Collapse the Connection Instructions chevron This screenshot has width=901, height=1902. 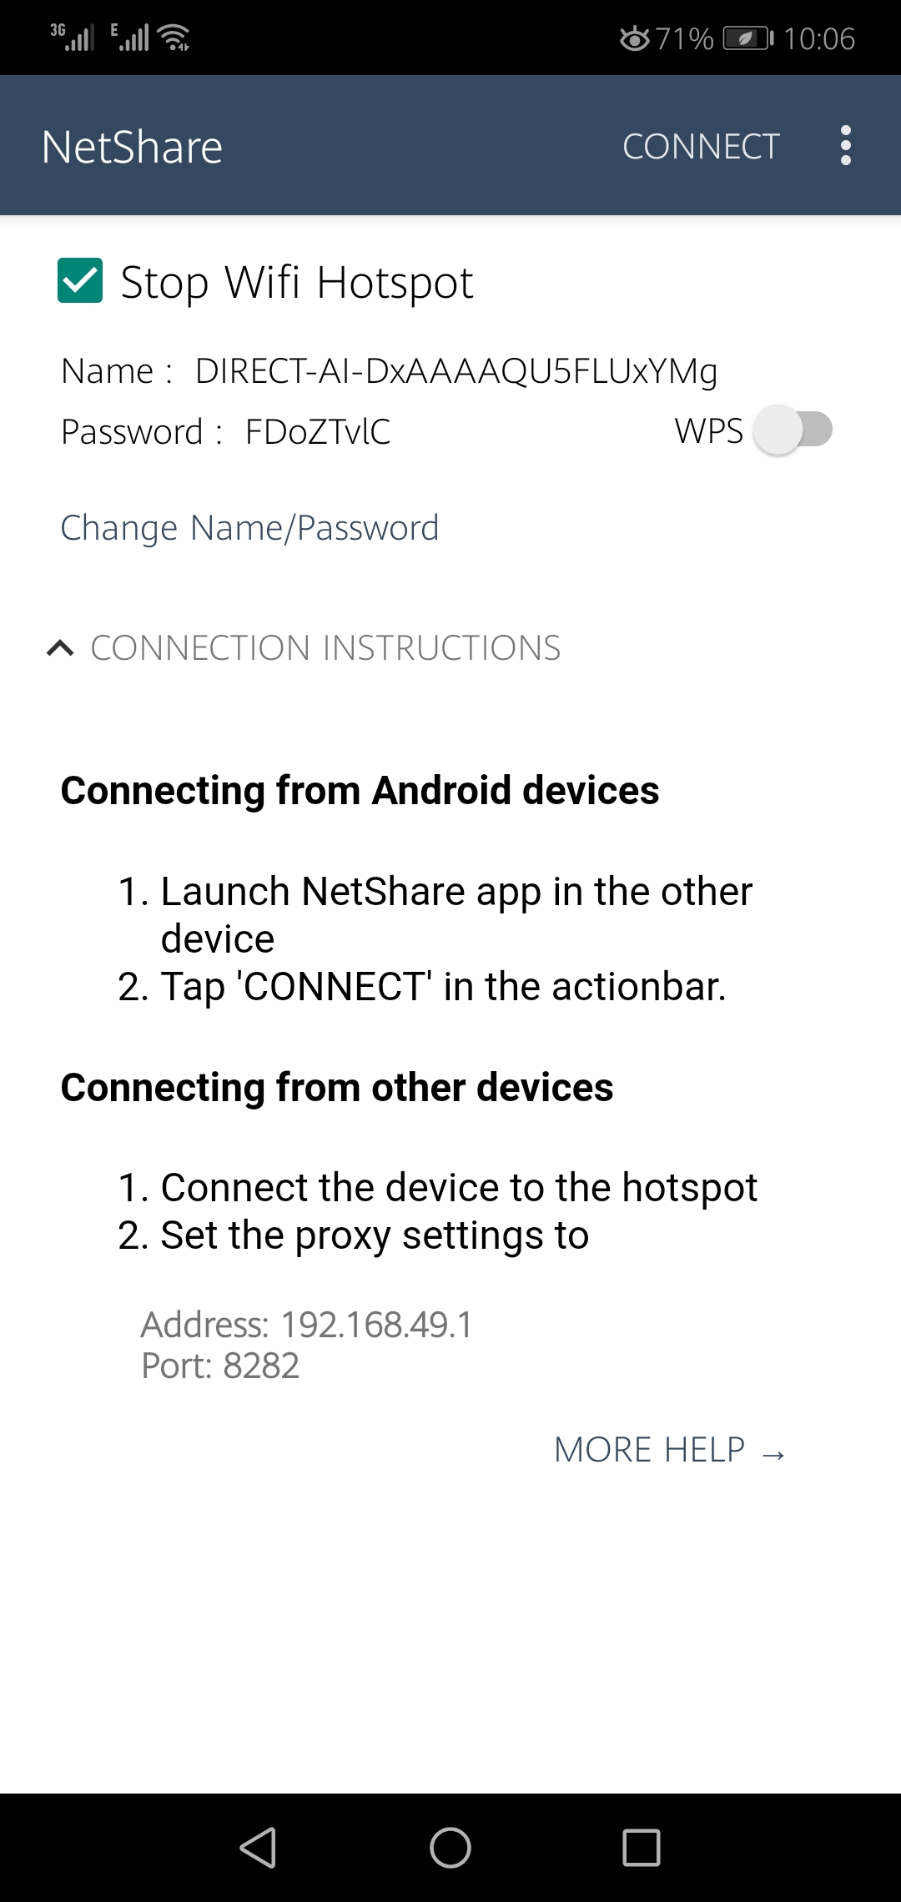click(x=60, y=648)
